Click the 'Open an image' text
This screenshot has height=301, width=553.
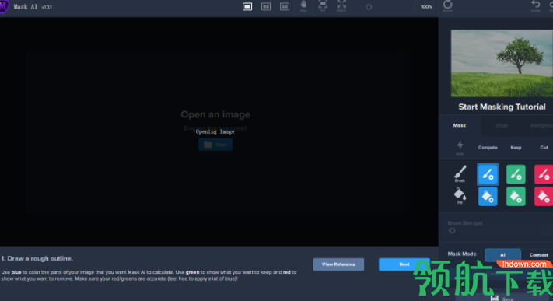215,114
